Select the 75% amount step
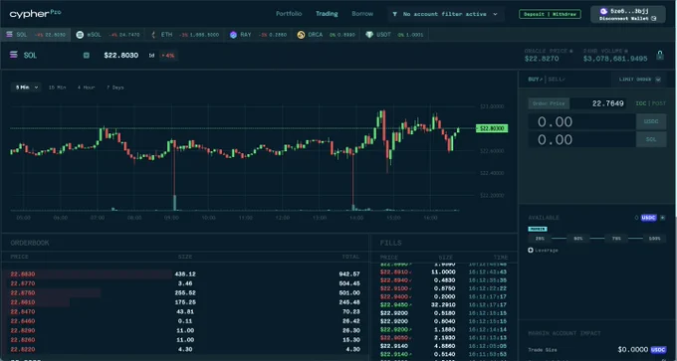This screenshot has height=361, width=677. coord(616,239)
